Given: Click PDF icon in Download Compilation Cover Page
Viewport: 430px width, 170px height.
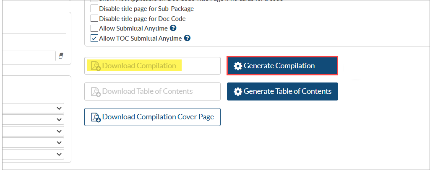Looking at the screenshot, I should pos(96,117).
